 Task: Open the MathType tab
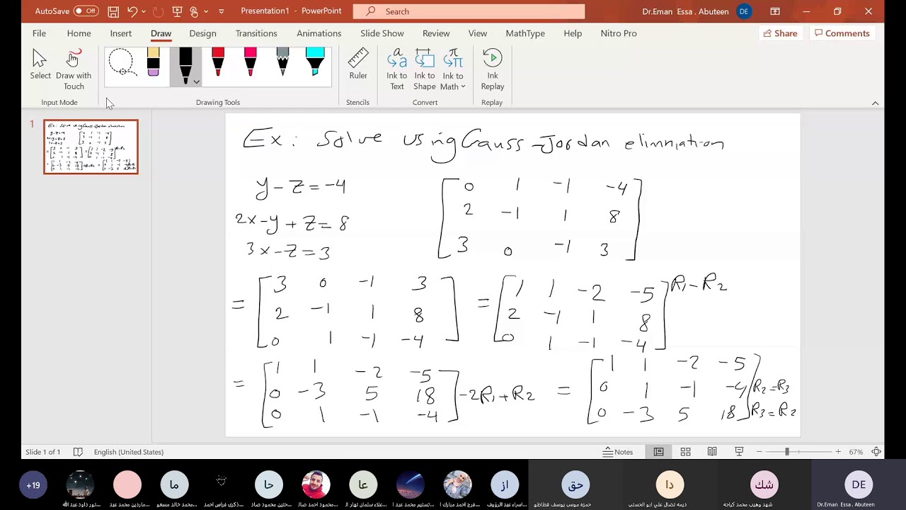525,33
